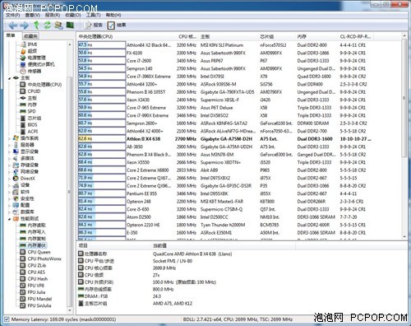411x326 pixels.
Task: Expand the 网络设备 network node
Action: (10, 172)
